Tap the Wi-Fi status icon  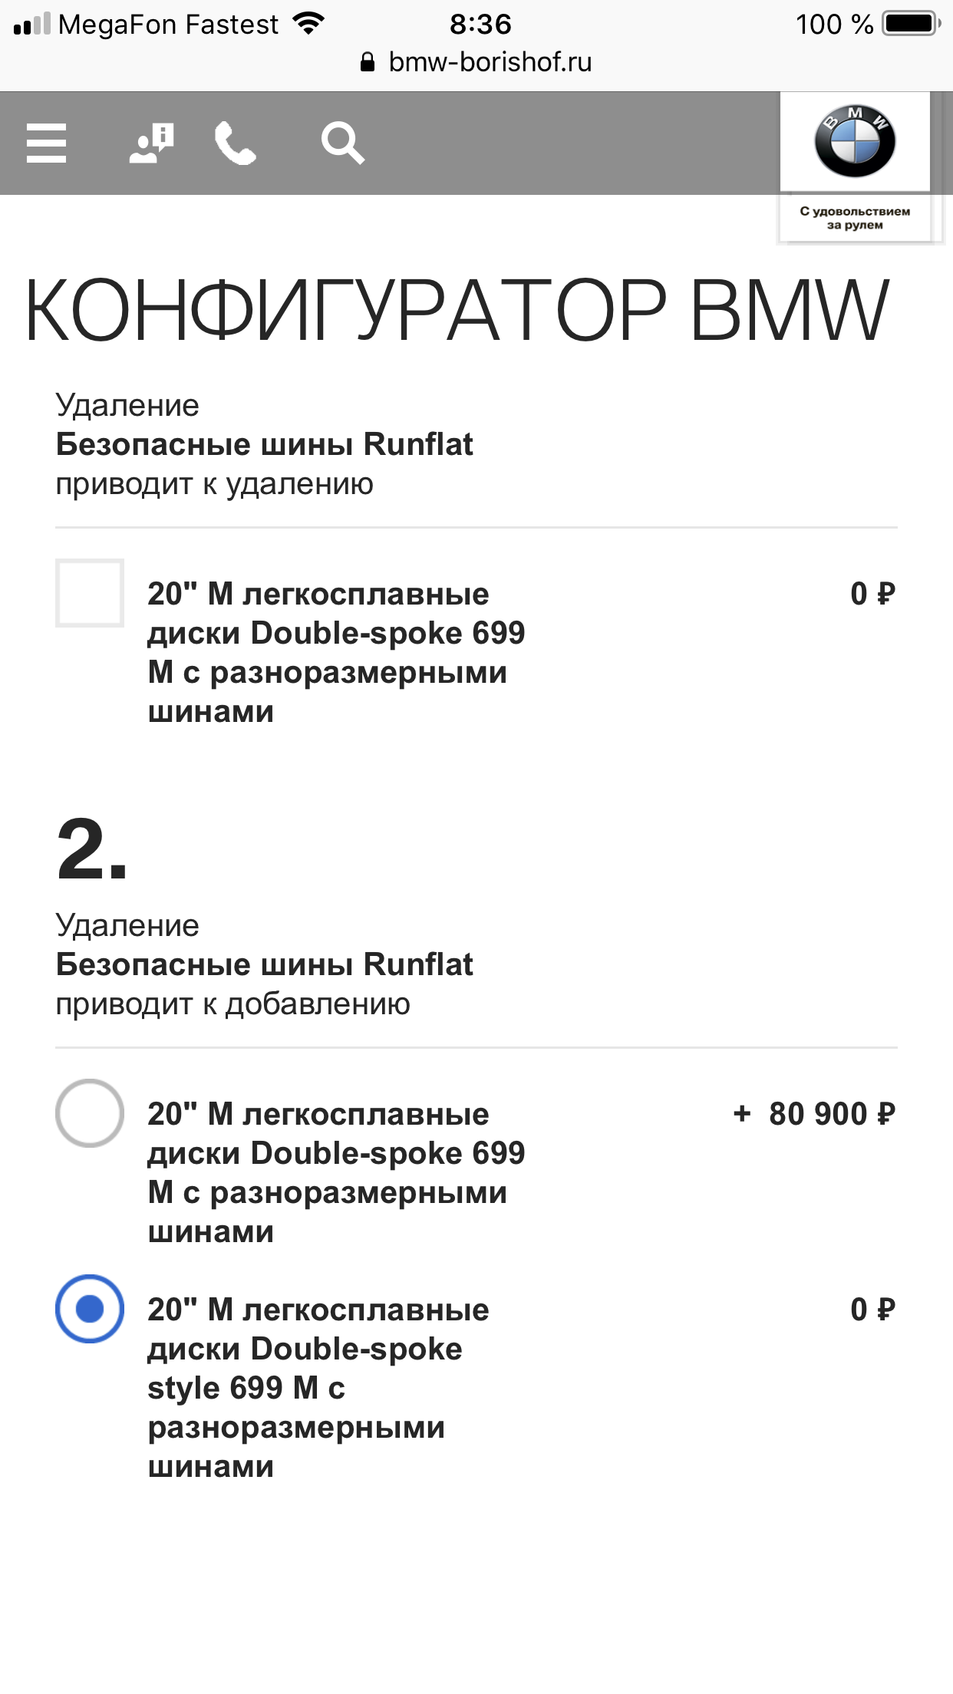308,24
